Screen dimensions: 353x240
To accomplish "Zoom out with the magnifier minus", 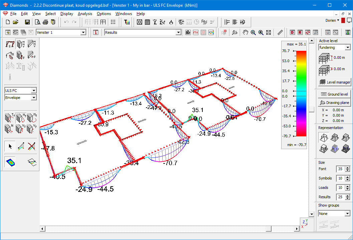I will pyautogui.click(x=253, y=32).
